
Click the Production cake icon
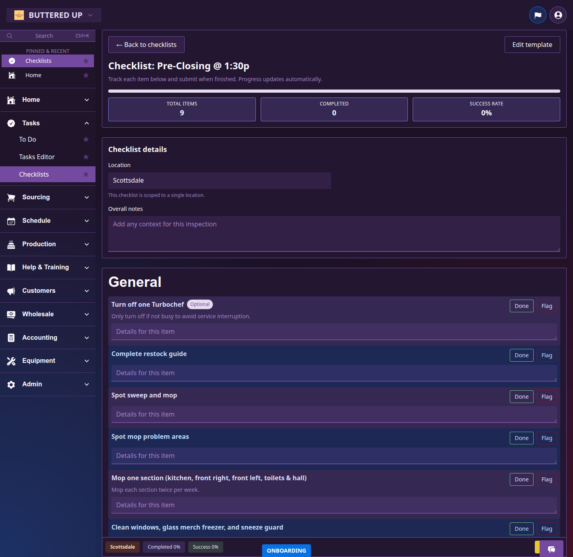(11, 244)
